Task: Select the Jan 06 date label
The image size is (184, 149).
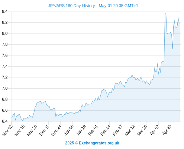Action: pos(69,130)
